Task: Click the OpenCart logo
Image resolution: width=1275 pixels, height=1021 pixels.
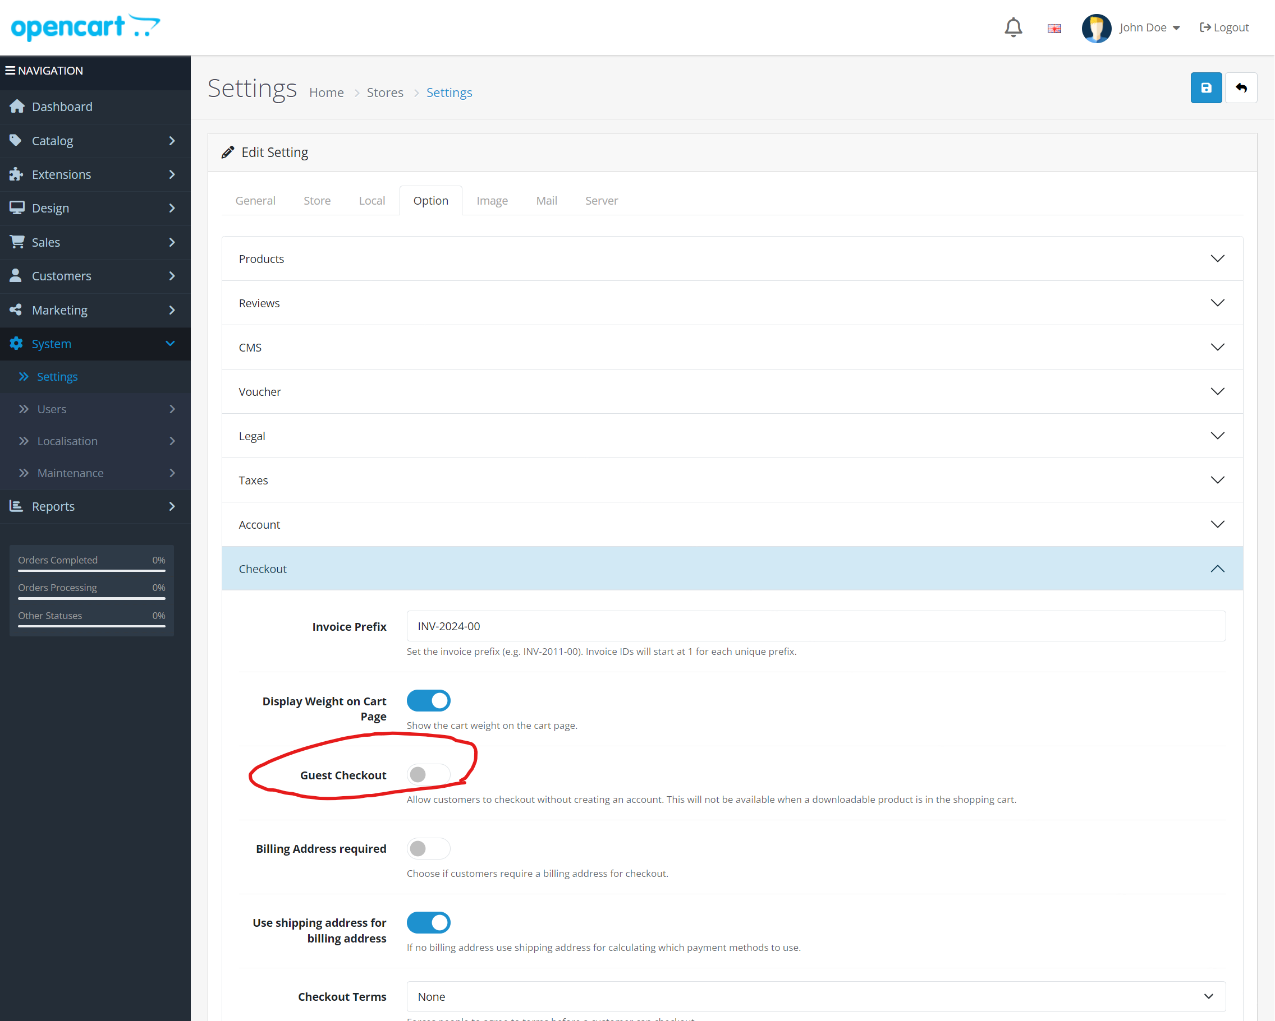Action: (x=86, y=27)
